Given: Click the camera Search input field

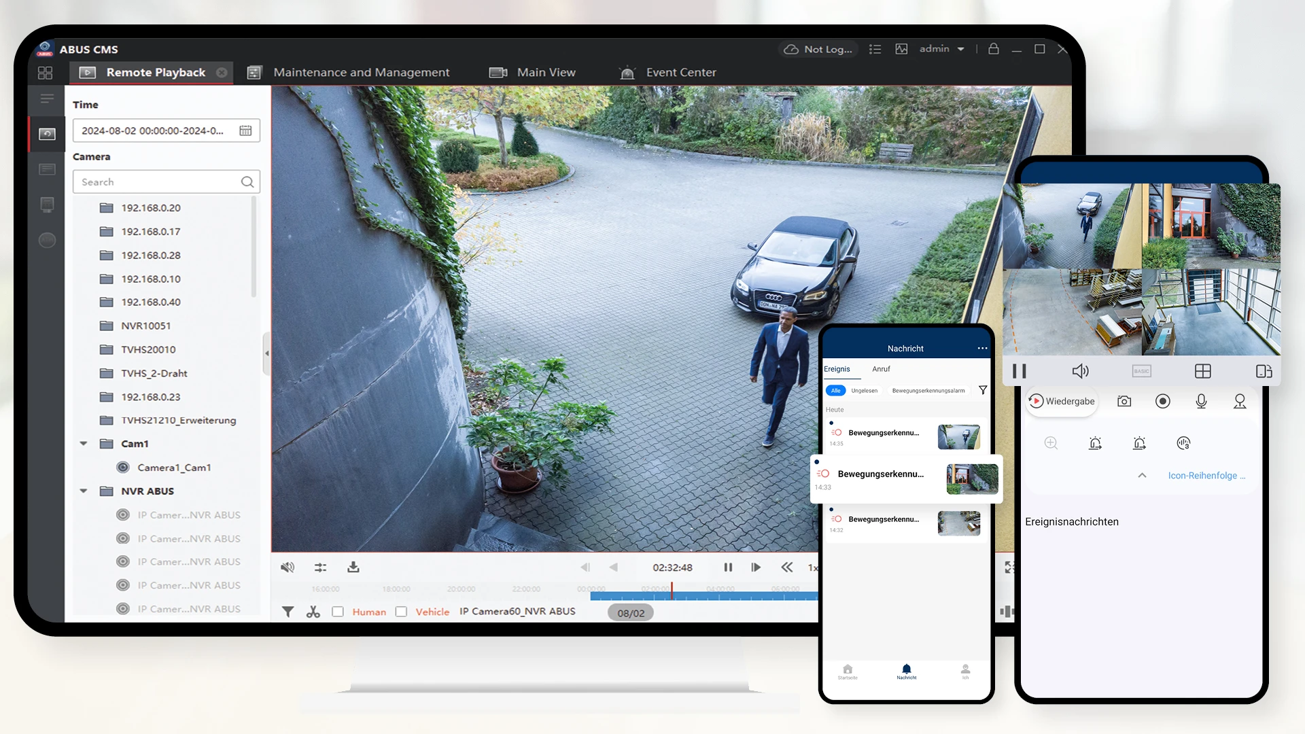Looking at the screenshot, I should click(x=158, y=182).
